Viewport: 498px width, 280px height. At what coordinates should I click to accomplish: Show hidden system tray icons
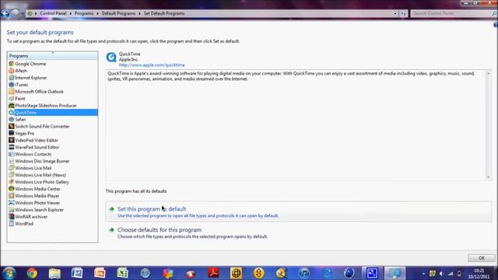point(423,274)
